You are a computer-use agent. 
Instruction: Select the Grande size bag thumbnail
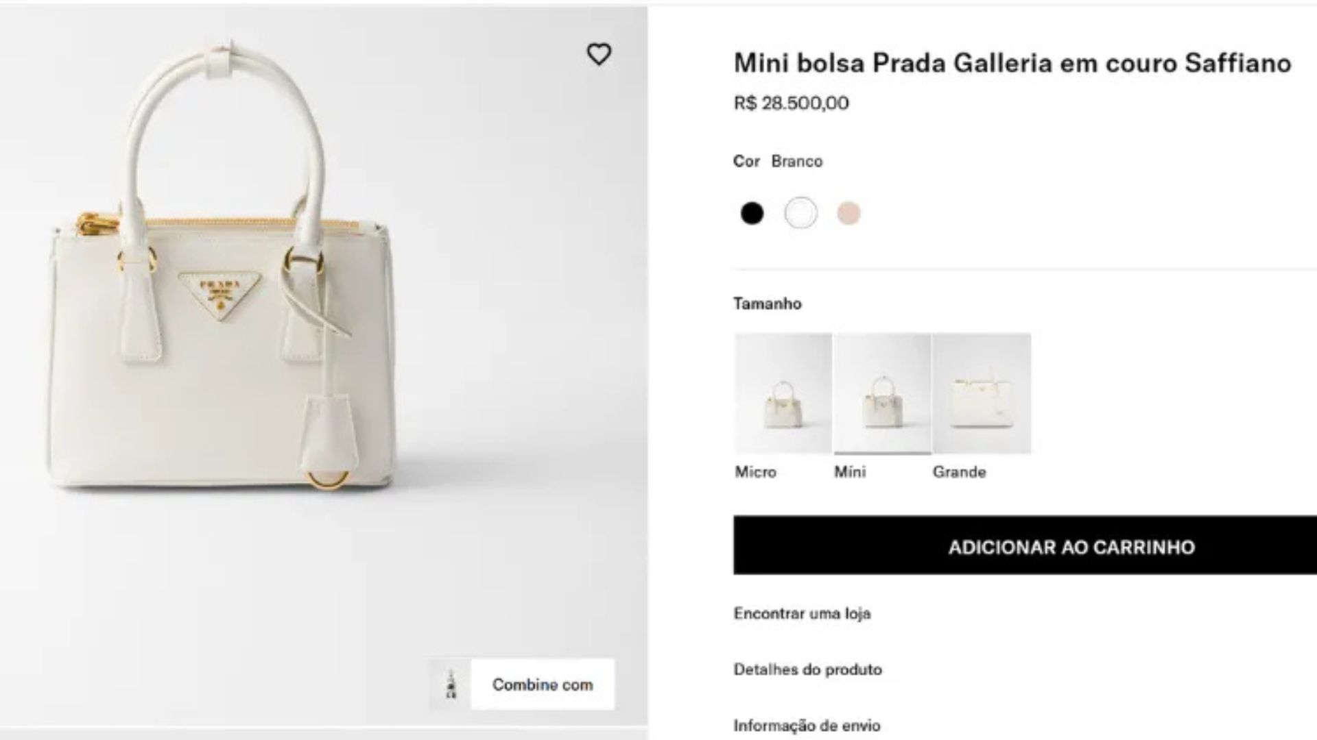point(982,393)
